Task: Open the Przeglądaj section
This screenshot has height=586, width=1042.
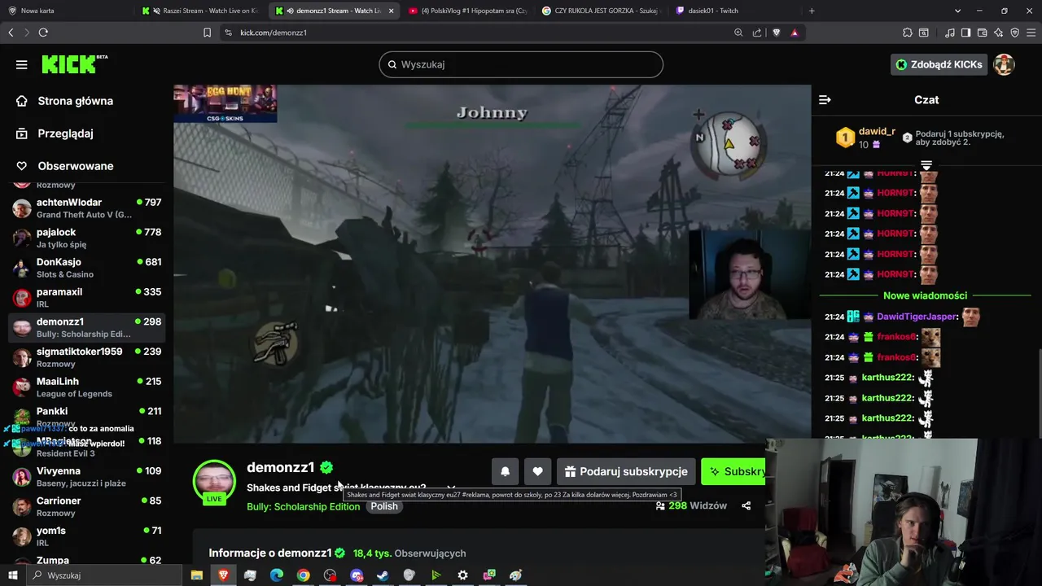Action: [65, 133]
